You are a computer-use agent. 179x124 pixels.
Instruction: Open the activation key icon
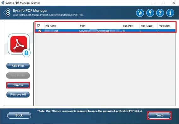(150, 13)
